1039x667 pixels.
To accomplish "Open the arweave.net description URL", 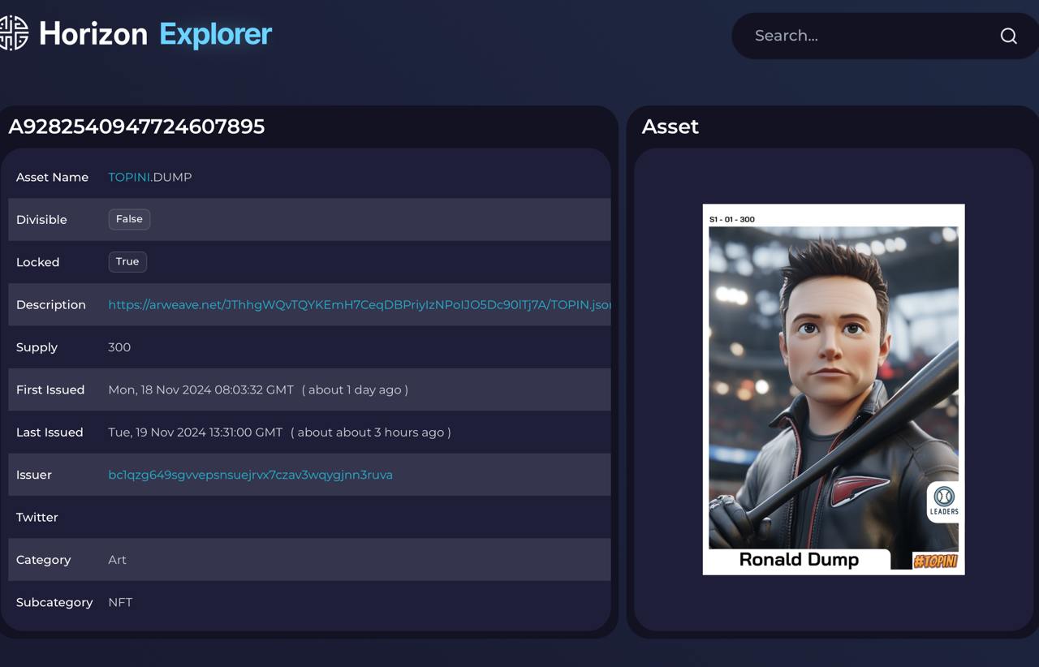I will point(360,305).
